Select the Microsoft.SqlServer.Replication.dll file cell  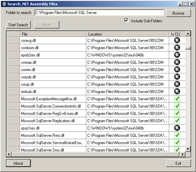coord(53,121)
